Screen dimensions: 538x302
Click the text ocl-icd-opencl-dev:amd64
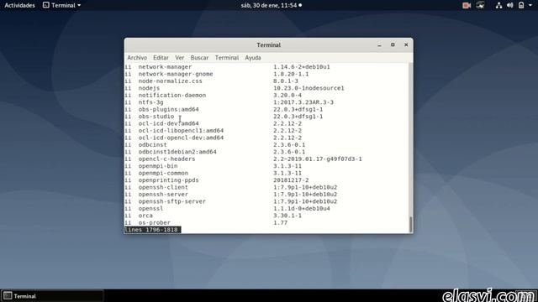coord(181,138)
